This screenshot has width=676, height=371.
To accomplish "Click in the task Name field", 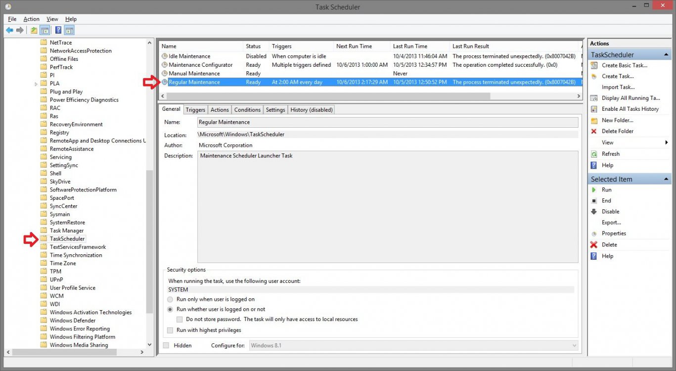I will click(x=387, y=122).
